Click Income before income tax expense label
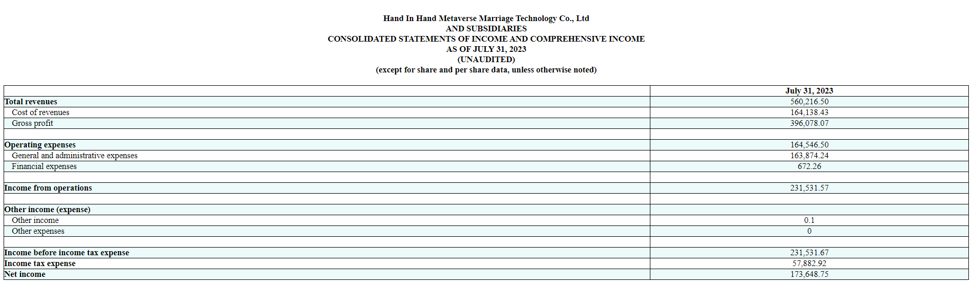Image resolution: width=973 pixels, height=283 pixels. [x=67, y=253]
